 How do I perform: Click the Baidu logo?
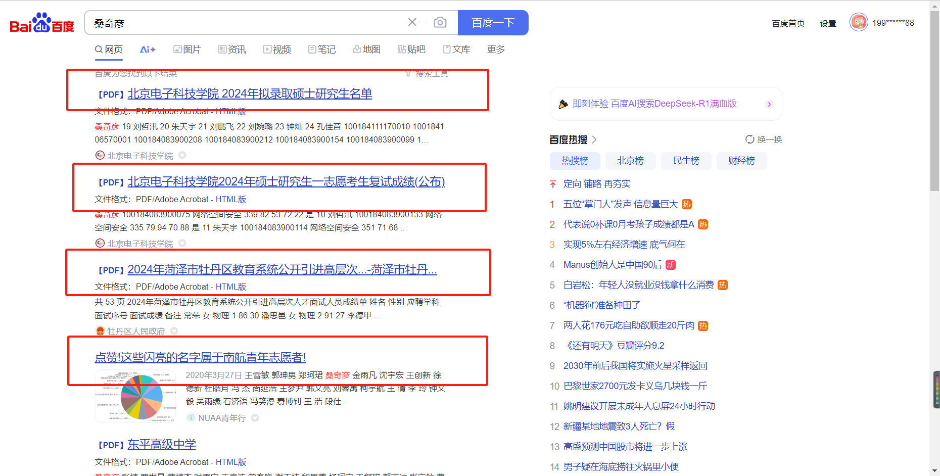pos(42,23)
